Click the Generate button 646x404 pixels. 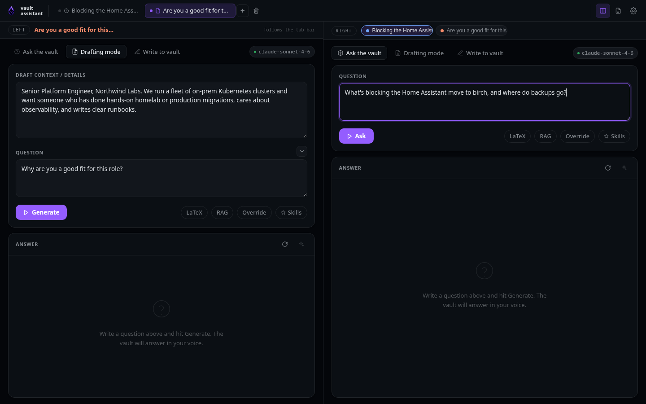pos(41,212)
